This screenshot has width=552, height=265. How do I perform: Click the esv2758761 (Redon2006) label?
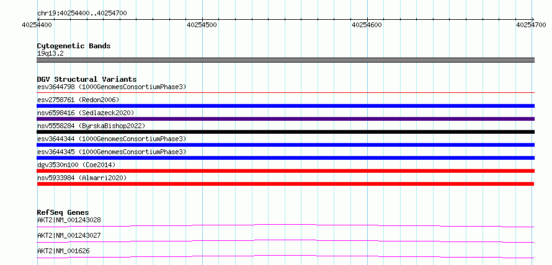pos(78,100)
